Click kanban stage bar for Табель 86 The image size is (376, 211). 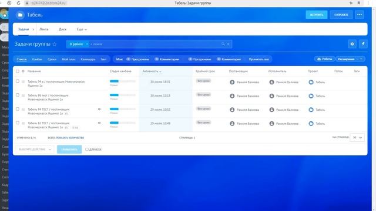point(123,95)
